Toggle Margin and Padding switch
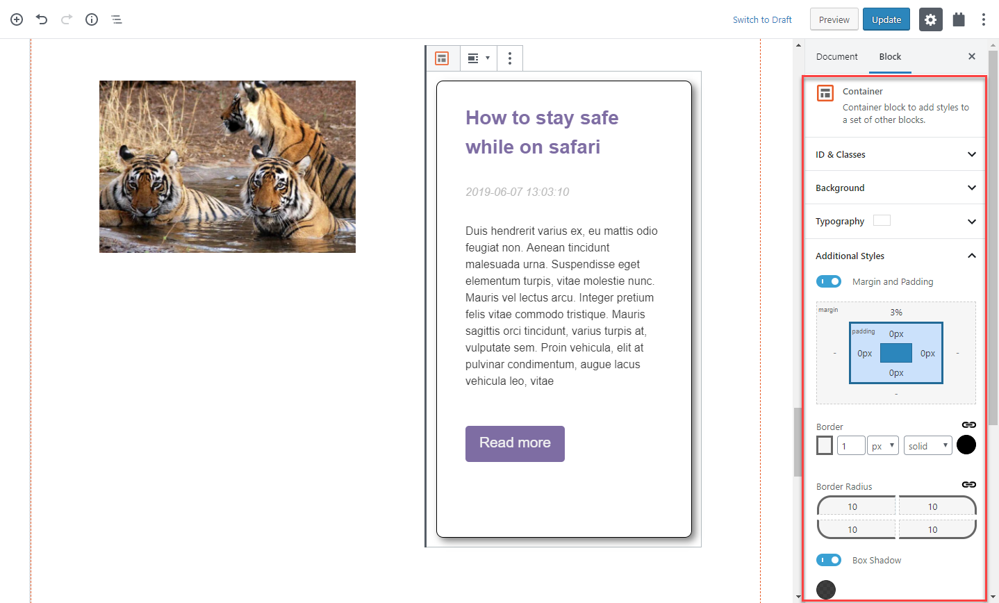The width and height of the screenshot is (999, 603). tap(829, 281)
